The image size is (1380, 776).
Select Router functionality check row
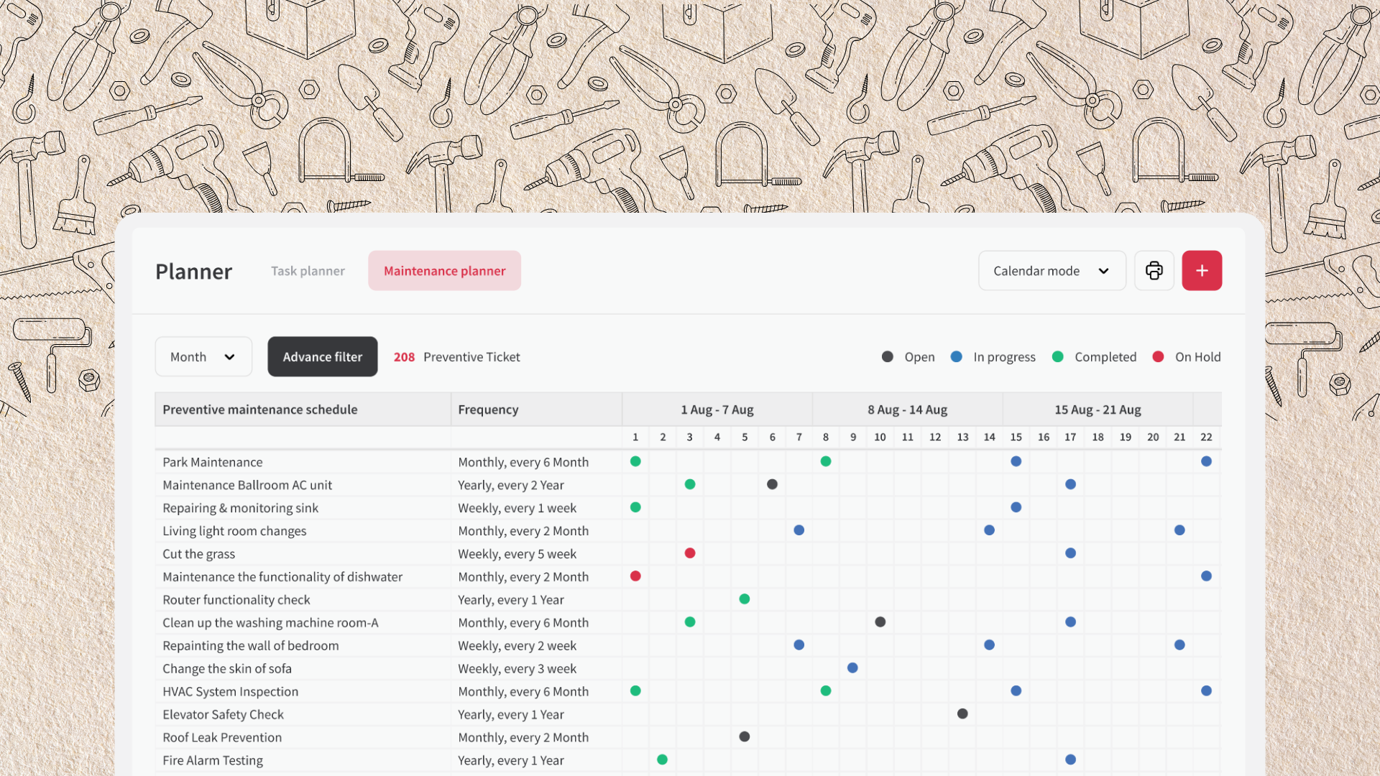click(x=236, y=600)
